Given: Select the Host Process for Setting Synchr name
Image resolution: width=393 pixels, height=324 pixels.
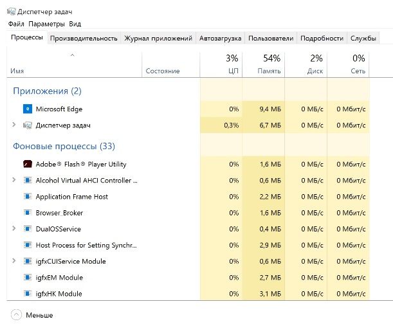Looking at the screenshot, I should point(86,245).
